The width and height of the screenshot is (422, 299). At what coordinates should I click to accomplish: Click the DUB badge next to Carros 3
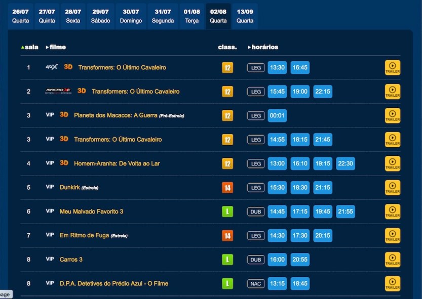[255, 260]
